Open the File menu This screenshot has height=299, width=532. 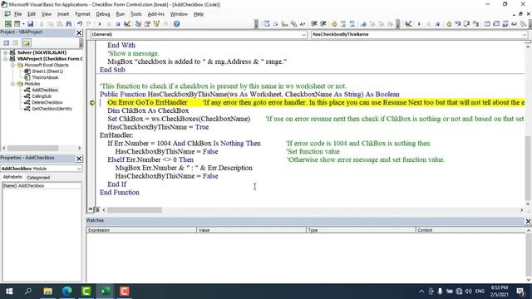18,14
